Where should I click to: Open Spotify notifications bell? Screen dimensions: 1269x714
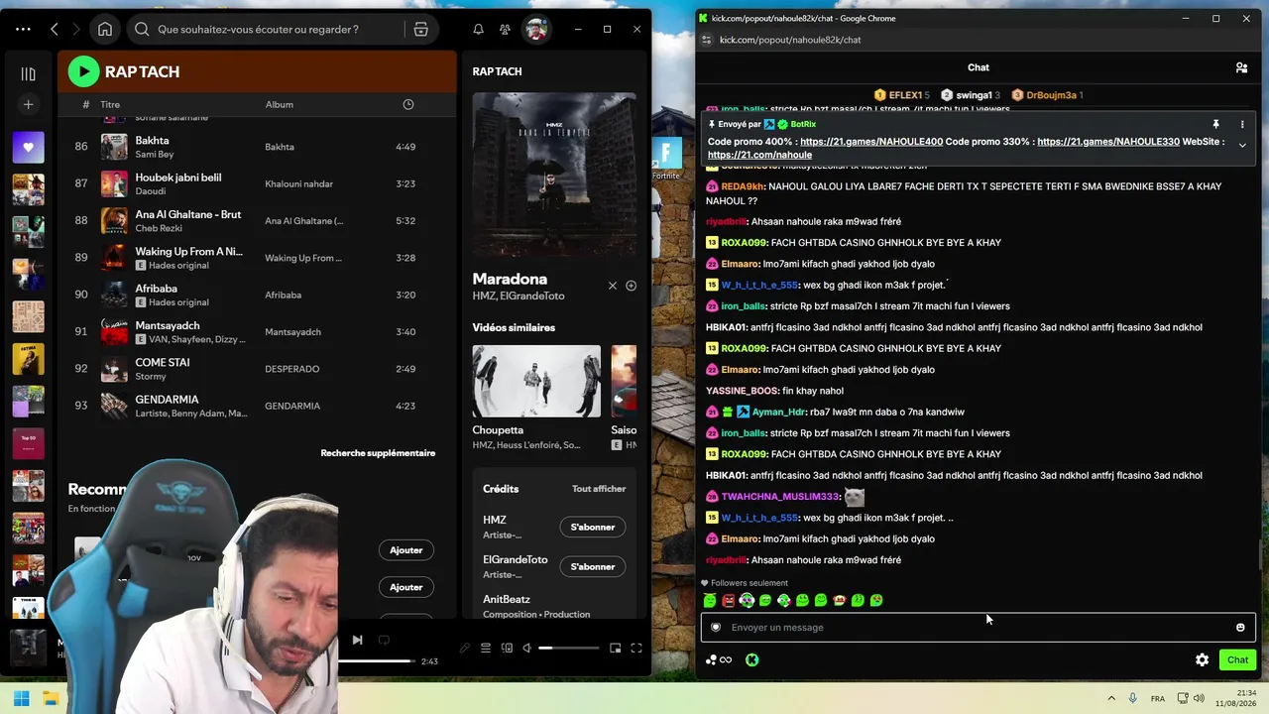pos(478,30)
